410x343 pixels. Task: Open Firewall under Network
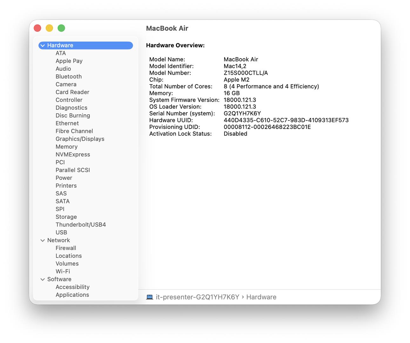66,248
